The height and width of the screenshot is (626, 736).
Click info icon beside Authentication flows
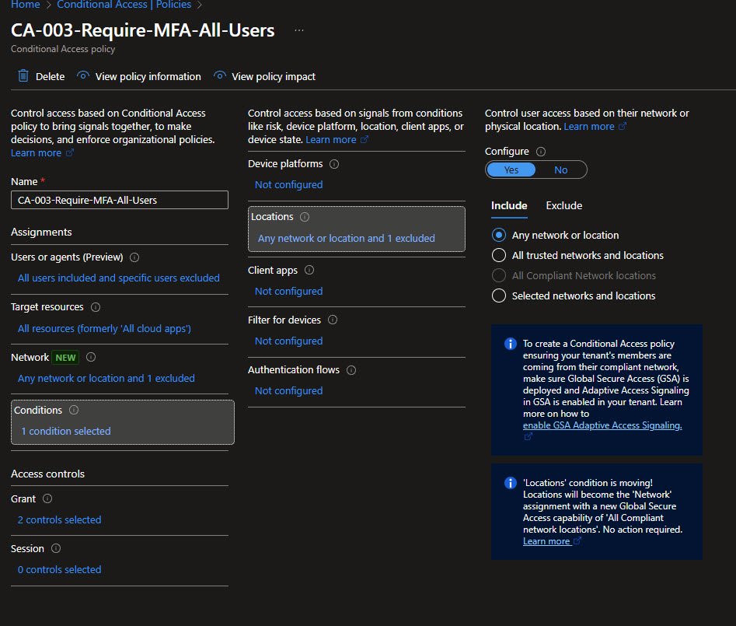pyautogui.click(x=351, y=370)
